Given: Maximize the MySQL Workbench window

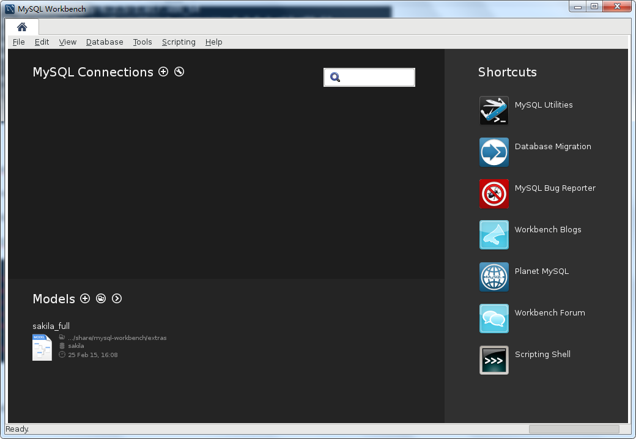Looking at the screenshot, I should click(x=594, y=7).
